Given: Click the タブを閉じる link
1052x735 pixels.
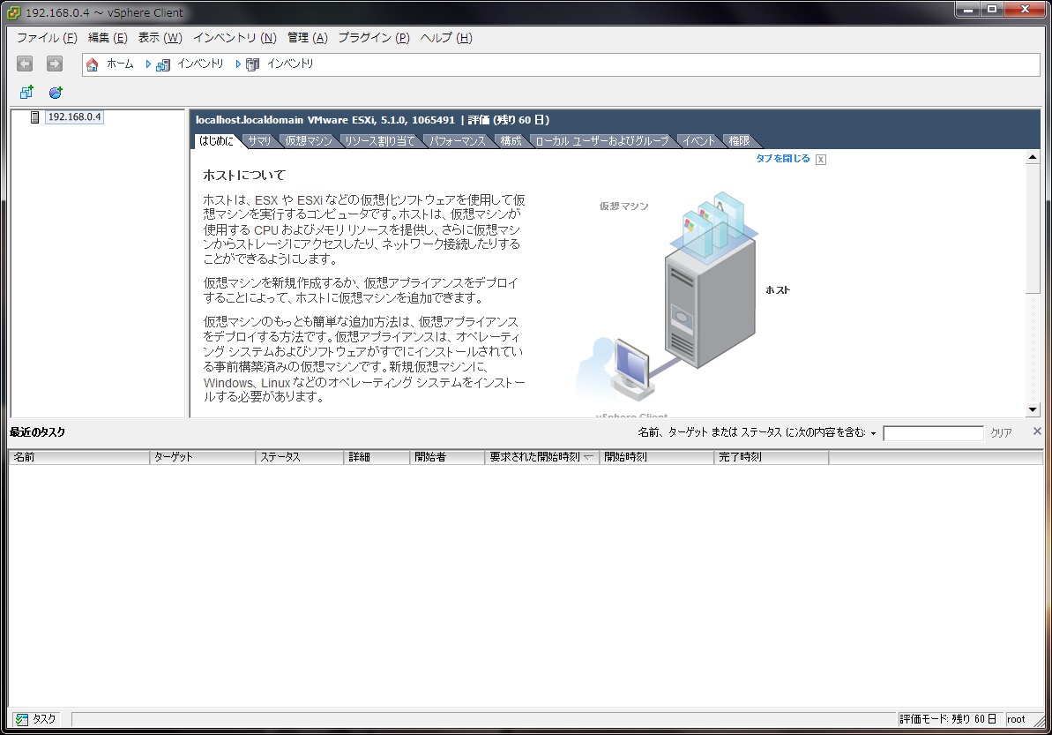Looking at the screenshot, I should pos(782,159).
